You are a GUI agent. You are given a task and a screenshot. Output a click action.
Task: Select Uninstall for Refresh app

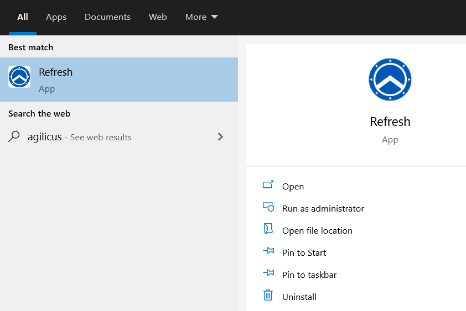(x=299, y=297)
